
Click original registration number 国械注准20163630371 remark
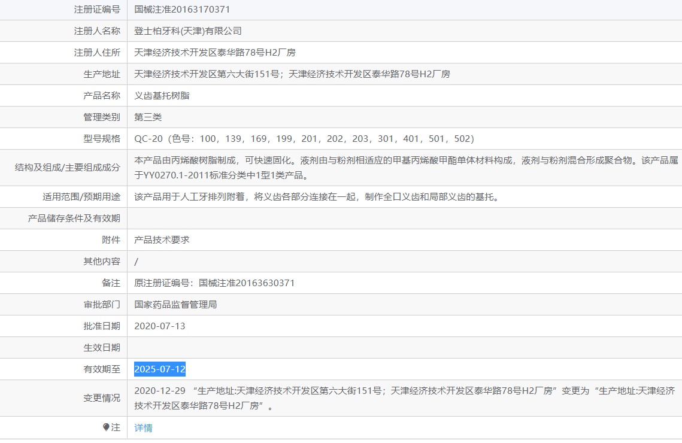point(214,283)
